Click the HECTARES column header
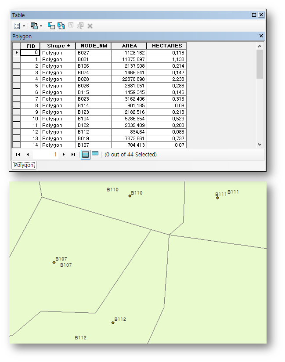The height and width of the screenshot is (362, 285). (166, 46)
